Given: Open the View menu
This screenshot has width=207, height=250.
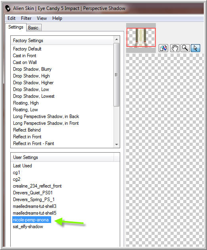Looking at the screenshot, I should point(42,18).
